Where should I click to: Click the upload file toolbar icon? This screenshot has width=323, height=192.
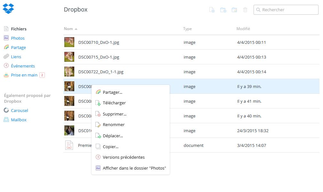[212, 10]
